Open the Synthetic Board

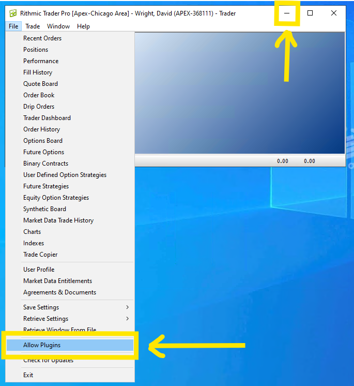[70, 209]
